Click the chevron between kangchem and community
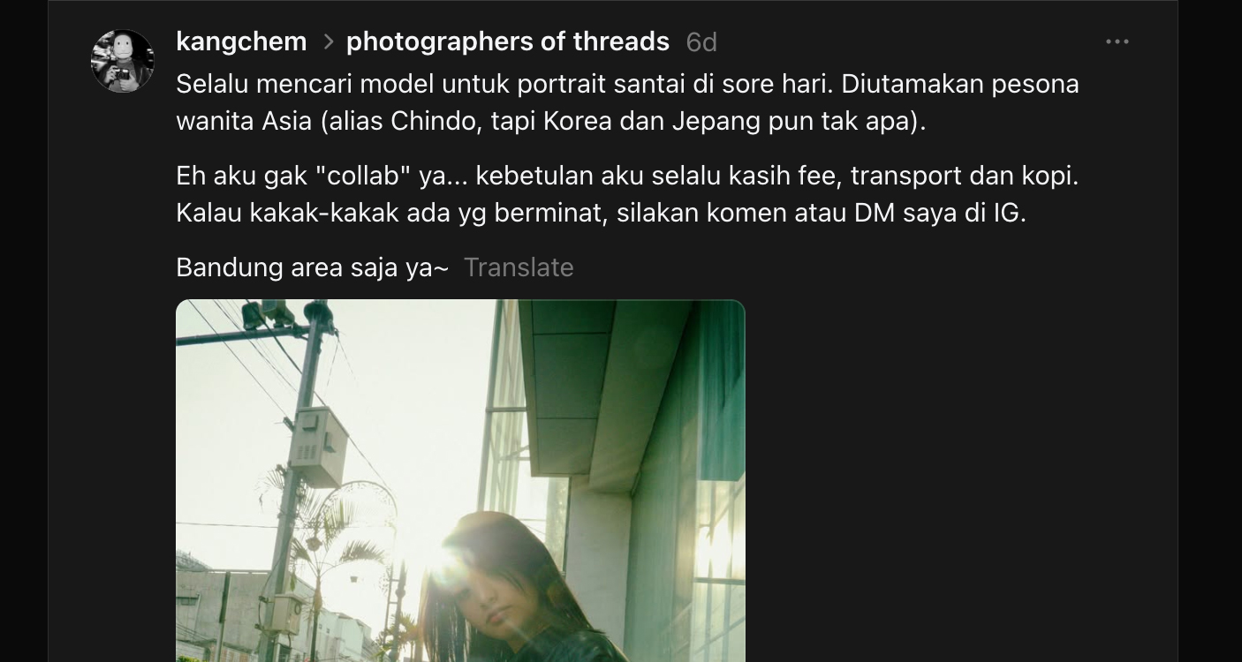 coord(328,41)
